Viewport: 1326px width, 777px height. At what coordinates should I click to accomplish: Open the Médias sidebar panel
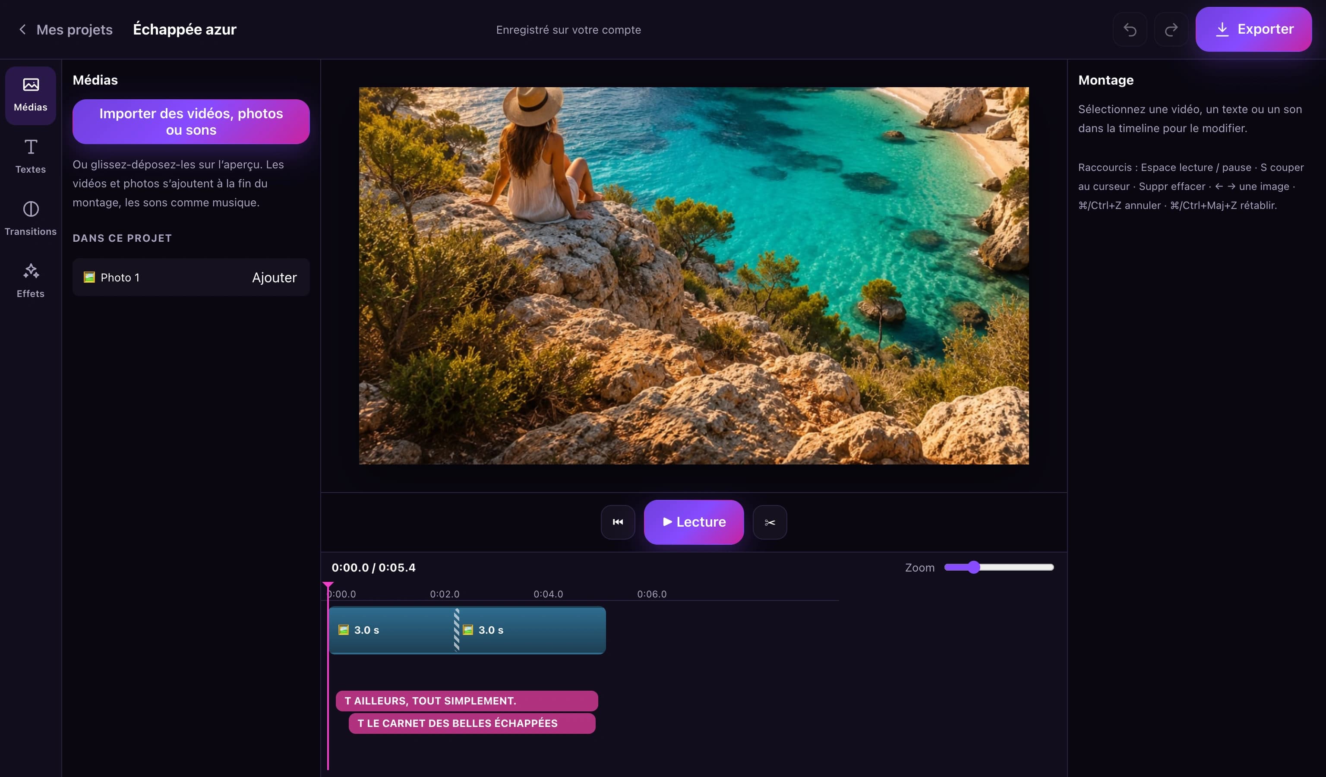[31, 95]
